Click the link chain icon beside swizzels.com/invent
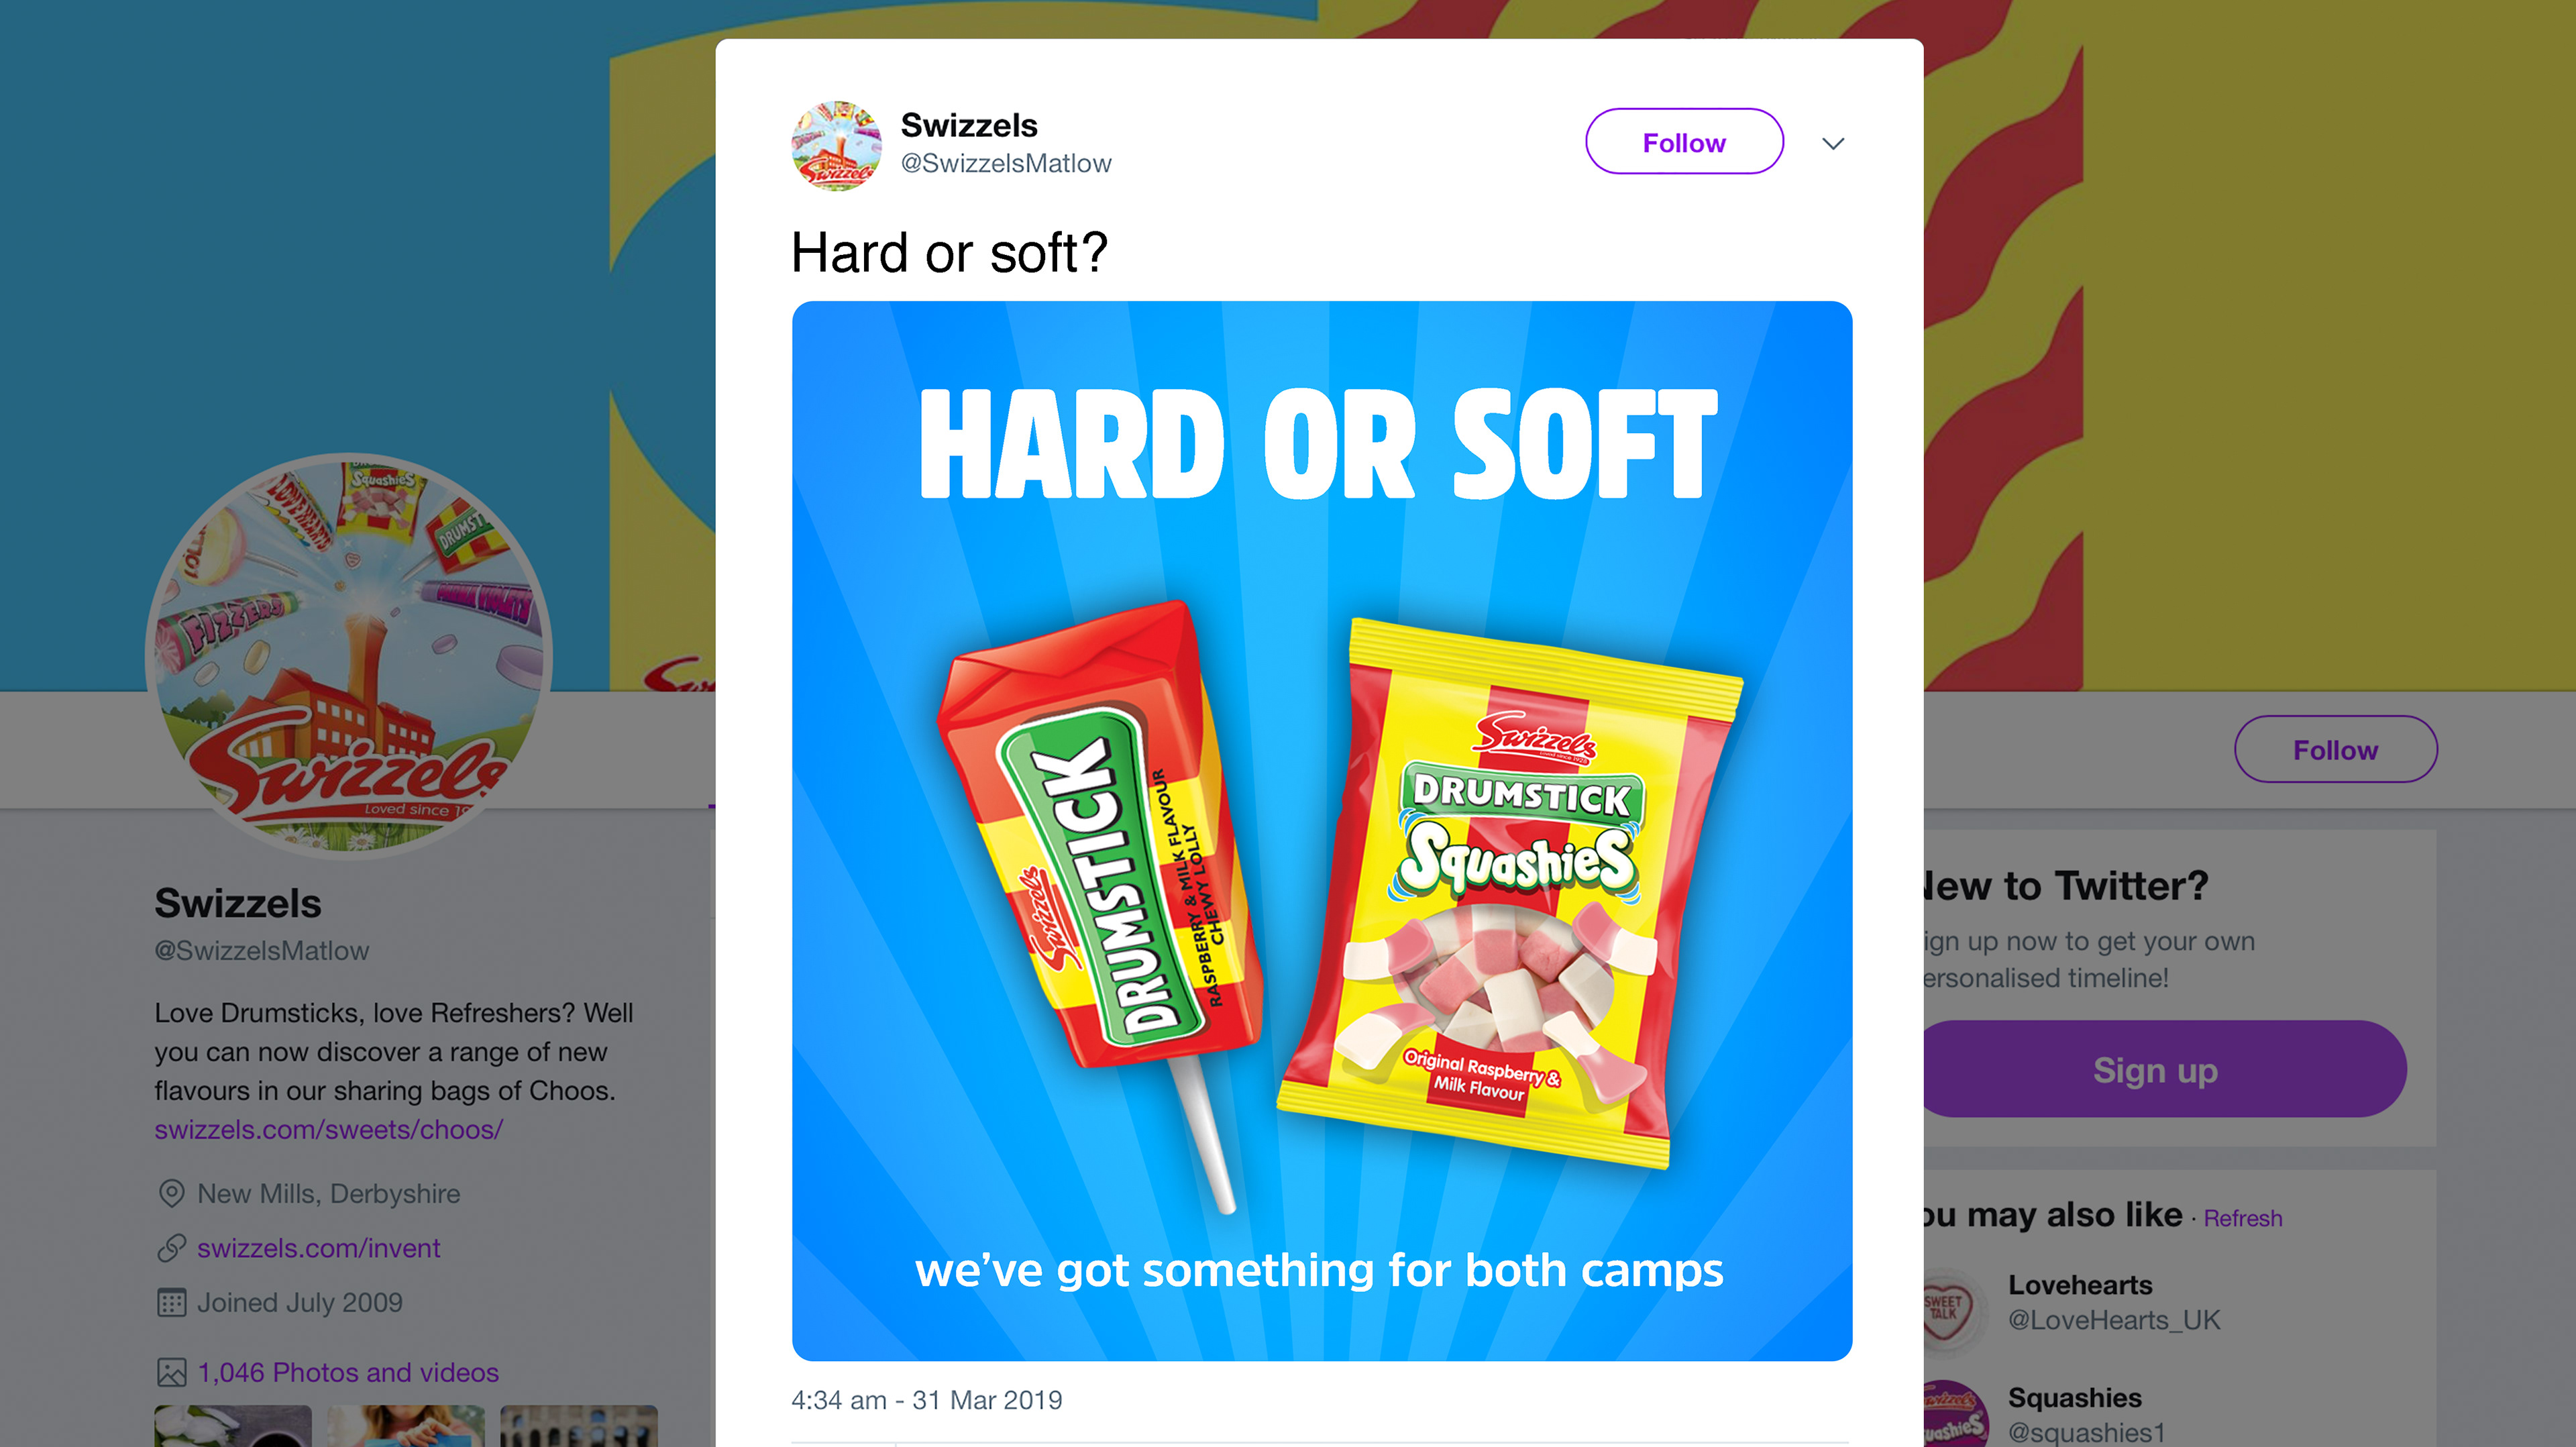This screenshot has height=1447, width=2576. point(172,1248)
